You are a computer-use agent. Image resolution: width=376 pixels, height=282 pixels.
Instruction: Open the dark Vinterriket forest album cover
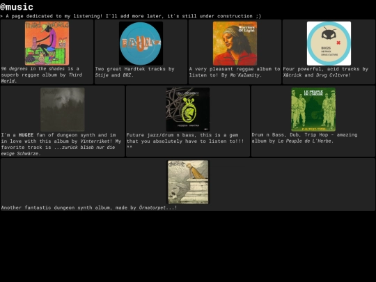click(63, 109)
